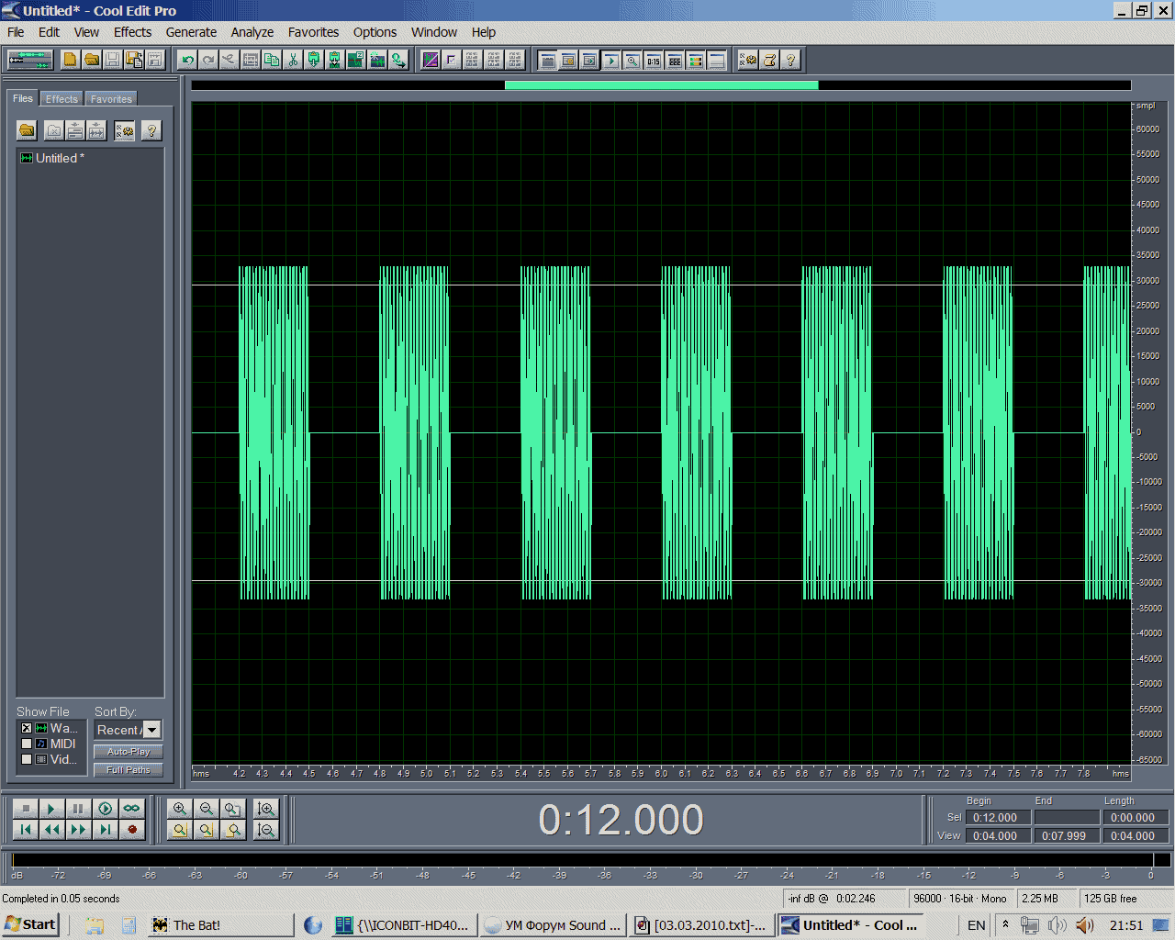This screenshot has width=1175, height=940.
Task: Open the Favorites menu
Action: tap(313, 32)
